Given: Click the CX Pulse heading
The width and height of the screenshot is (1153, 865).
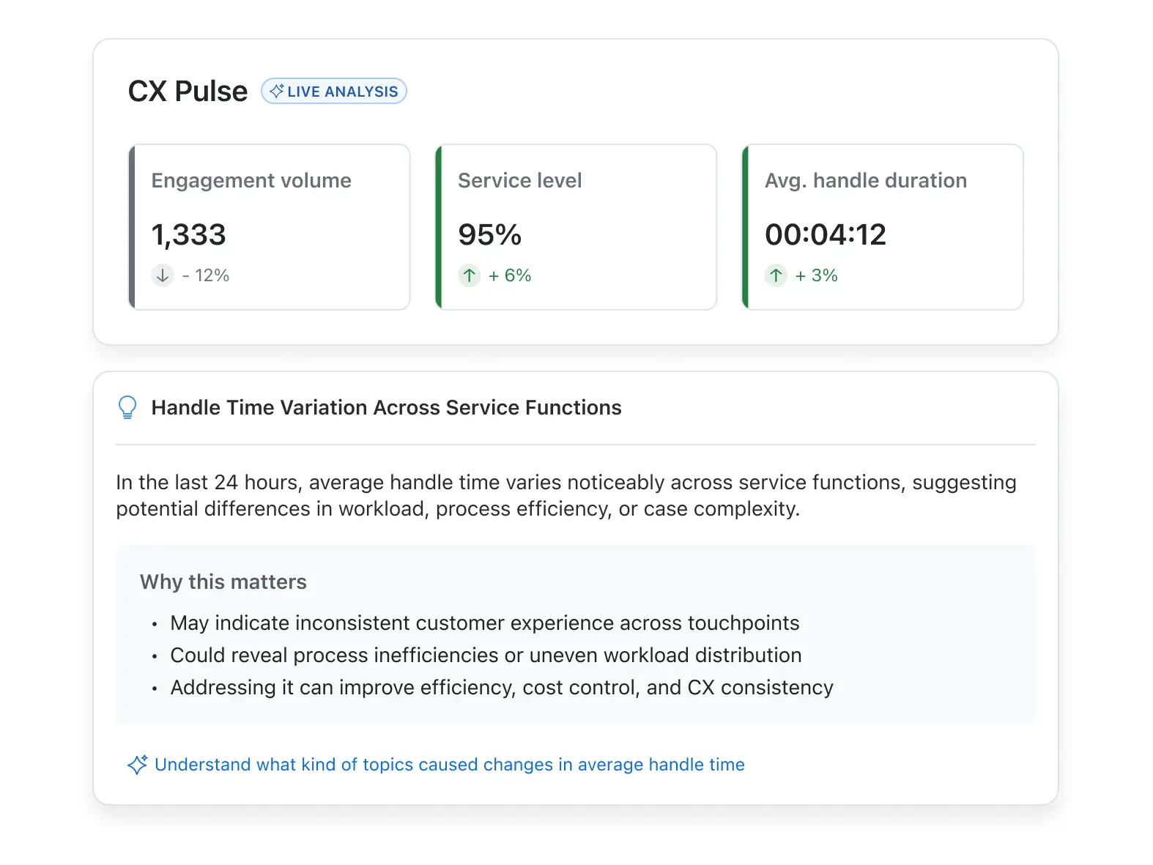Looking at the screenshot, I should 188,92.
